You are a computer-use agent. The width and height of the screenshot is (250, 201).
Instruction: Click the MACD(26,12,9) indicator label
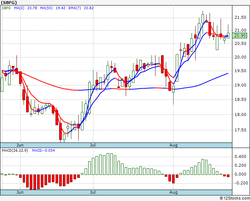tap(15, 151)
